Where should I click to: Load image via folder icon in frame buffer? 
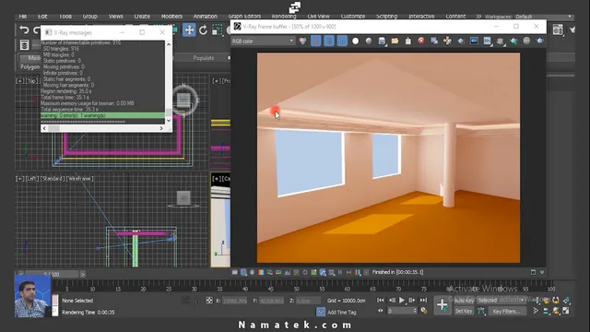[395, 41]
